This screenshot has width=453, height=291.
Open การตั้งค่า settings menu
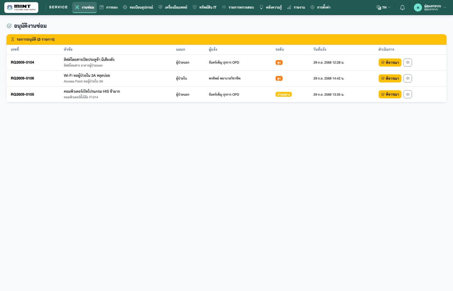pyautogui.click(x=320, y=7)
